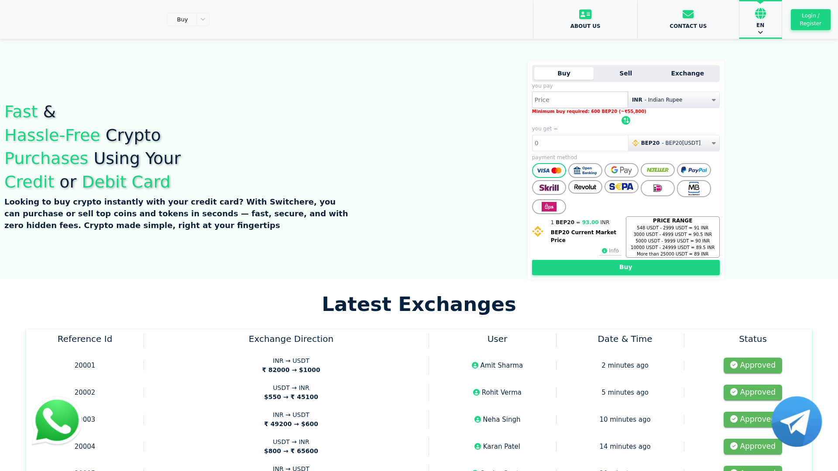Open the header Buy dropdown arrow
The width and height of the screenshot is (838, 471).
[203, 19]
